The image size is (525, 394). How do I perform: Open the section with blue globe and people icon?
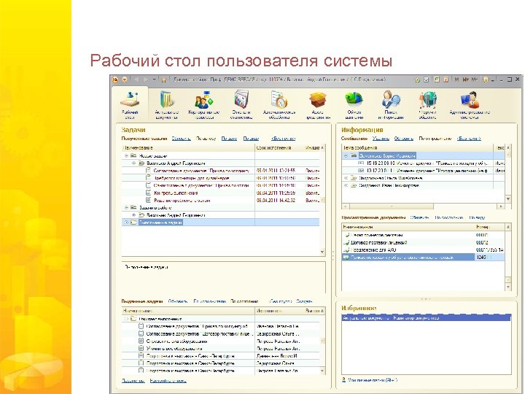coord(427,104)
